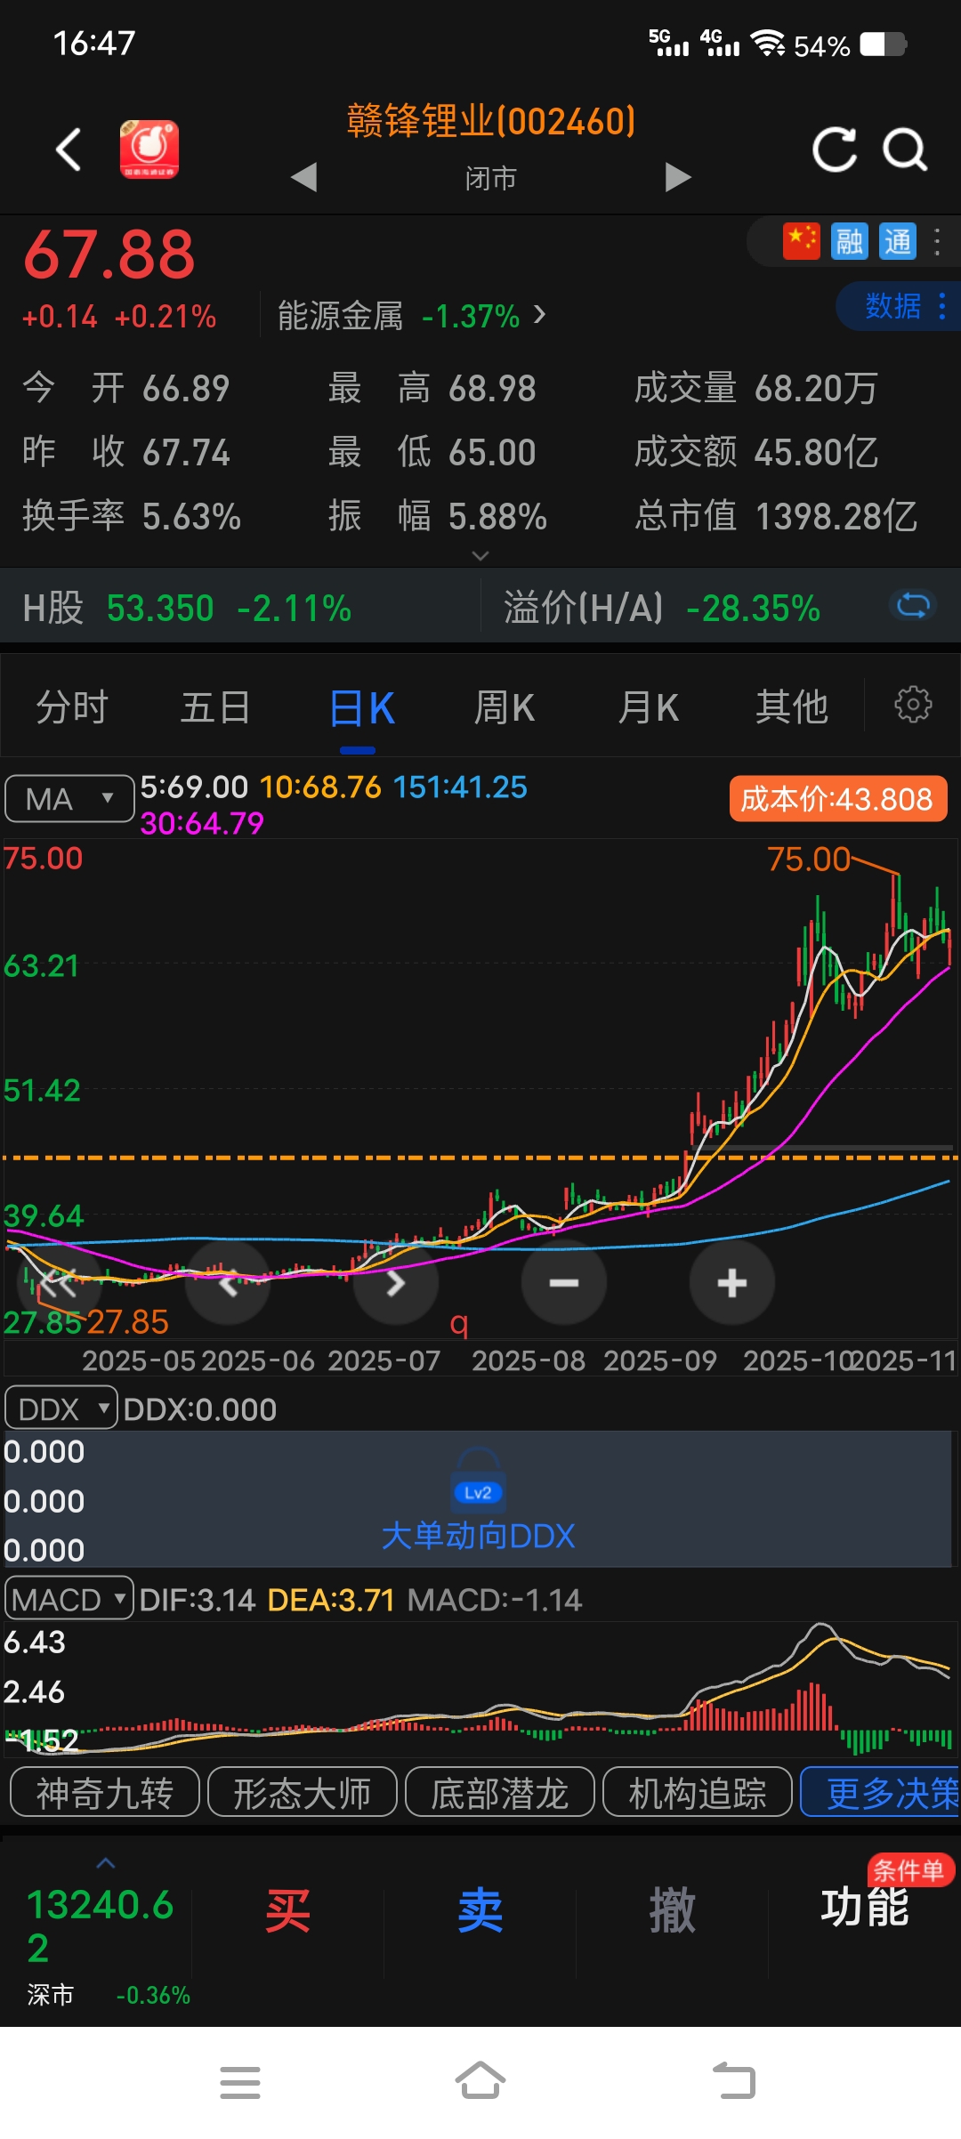Screen dimensions: 961x2139
Task: Open the three-dot menu beside badges
Action: tap(937, 241)
